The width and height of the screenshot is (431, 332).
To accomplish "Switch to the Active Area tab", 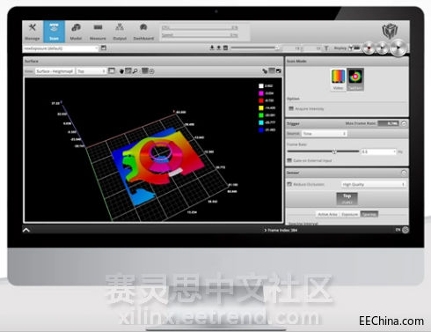I will pos(328,214).
